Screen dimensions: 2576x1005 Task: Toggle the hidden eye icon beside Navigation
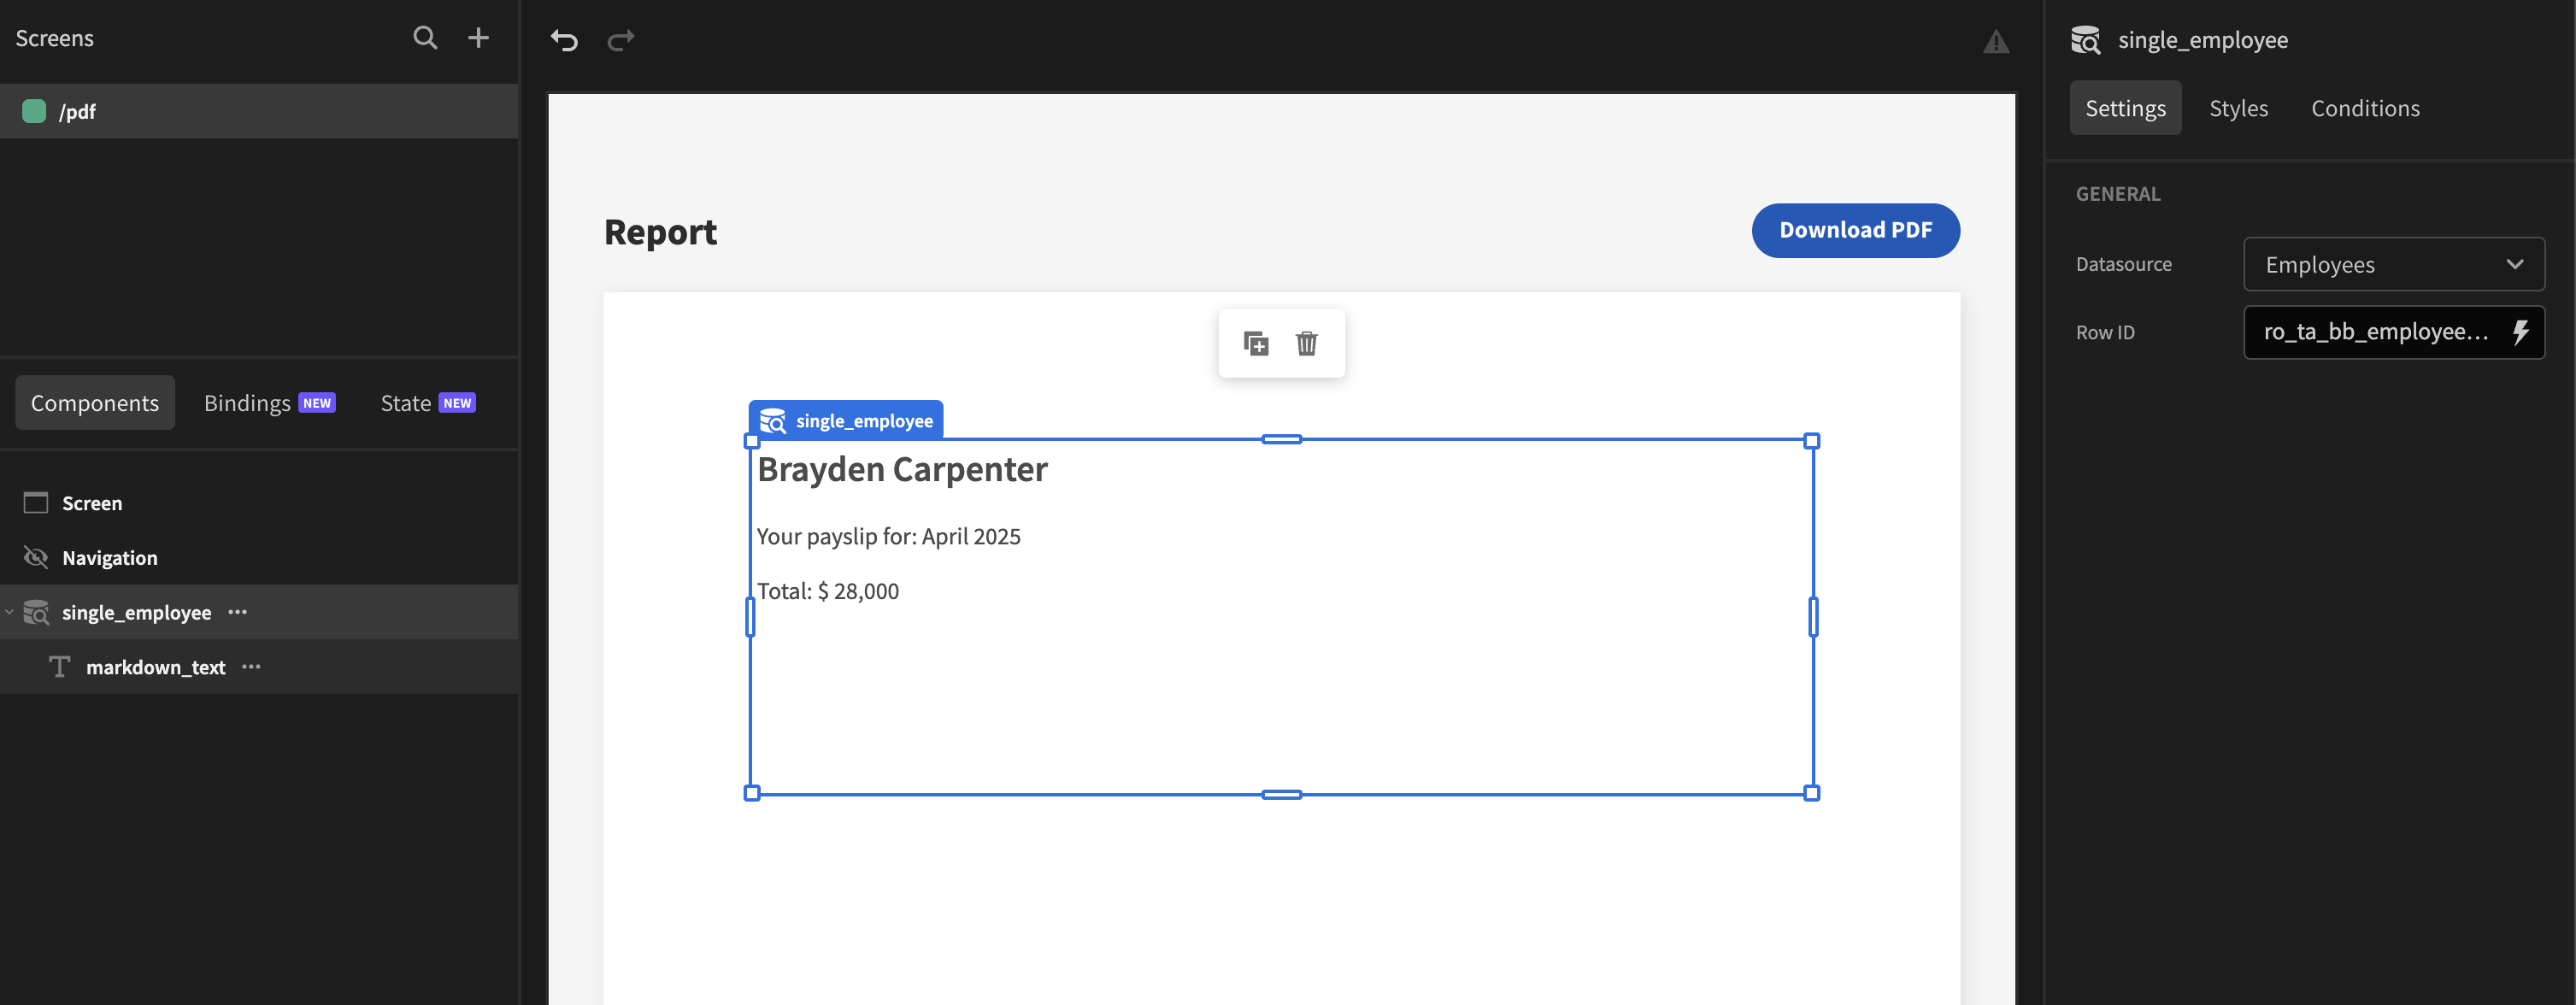point(36,557)
